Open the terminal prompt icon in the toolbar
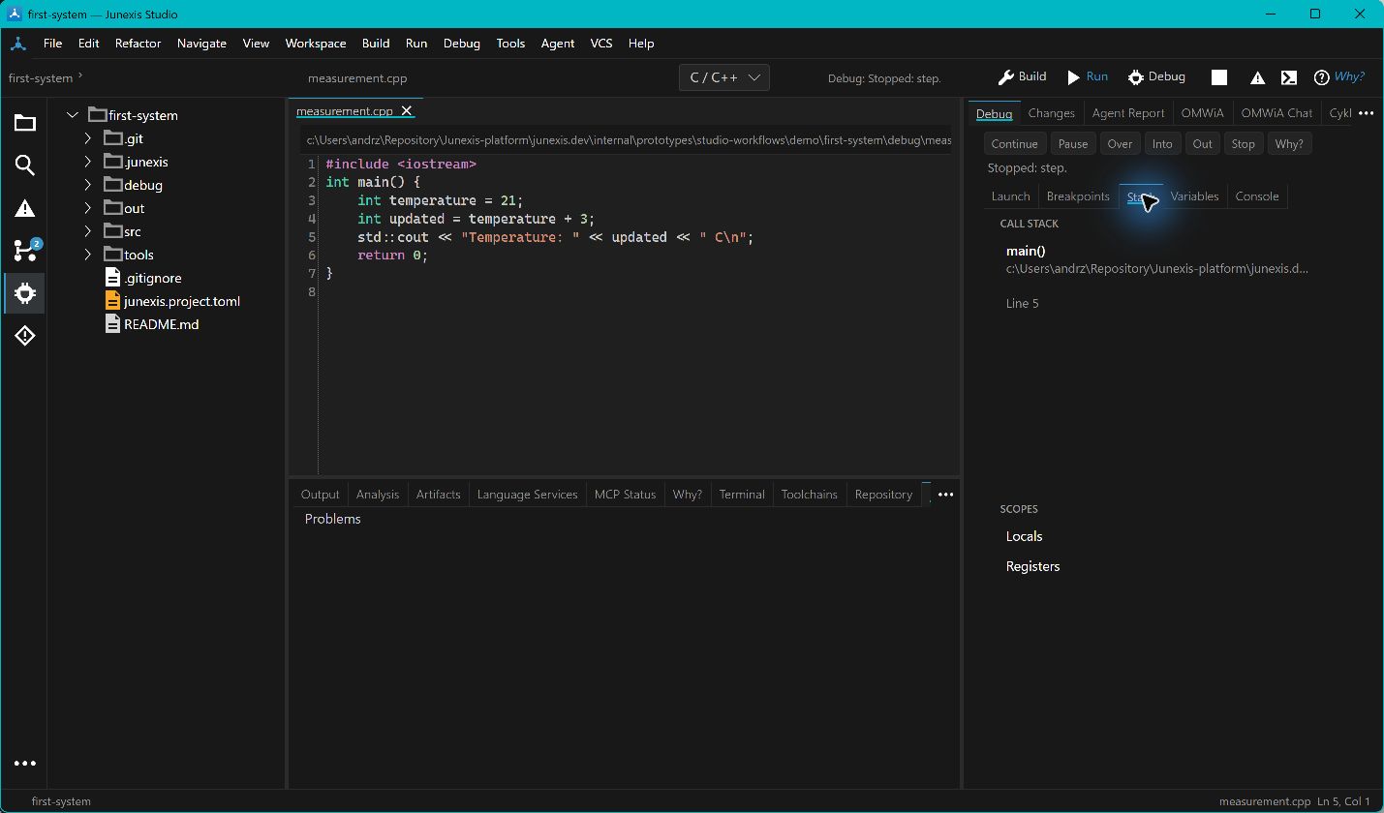Viewport: 1384px width, 813px height. [1289, 77]
